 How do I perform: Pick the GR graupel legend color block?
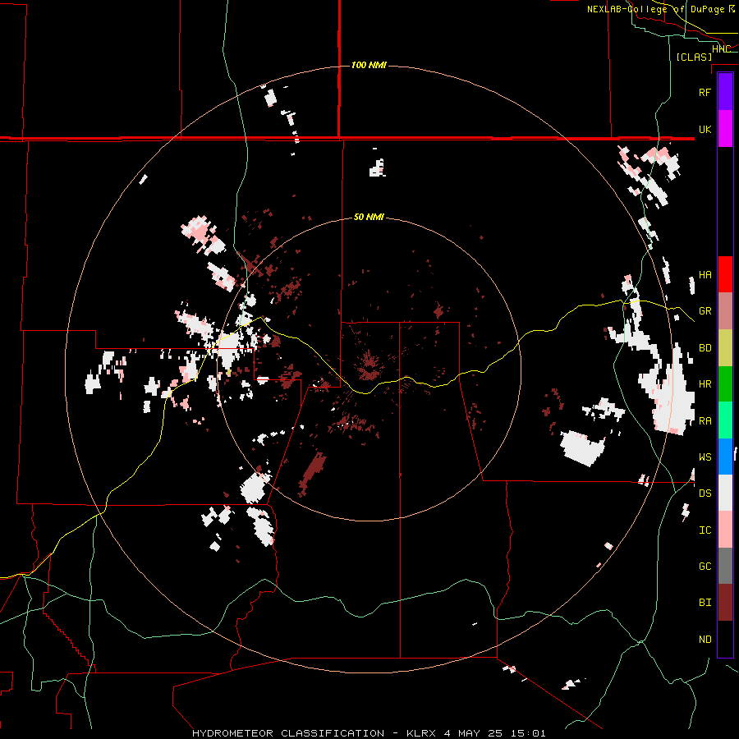coord(725,311)
